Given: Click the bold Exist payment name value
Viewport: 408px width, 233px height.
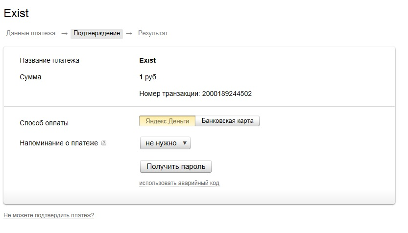Looking at the screenshot, I should 147,60.
